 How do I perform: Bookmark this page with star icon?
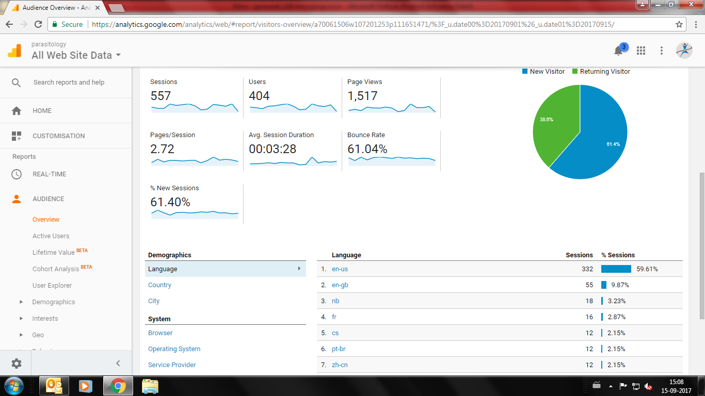click(x=679, y=24)
